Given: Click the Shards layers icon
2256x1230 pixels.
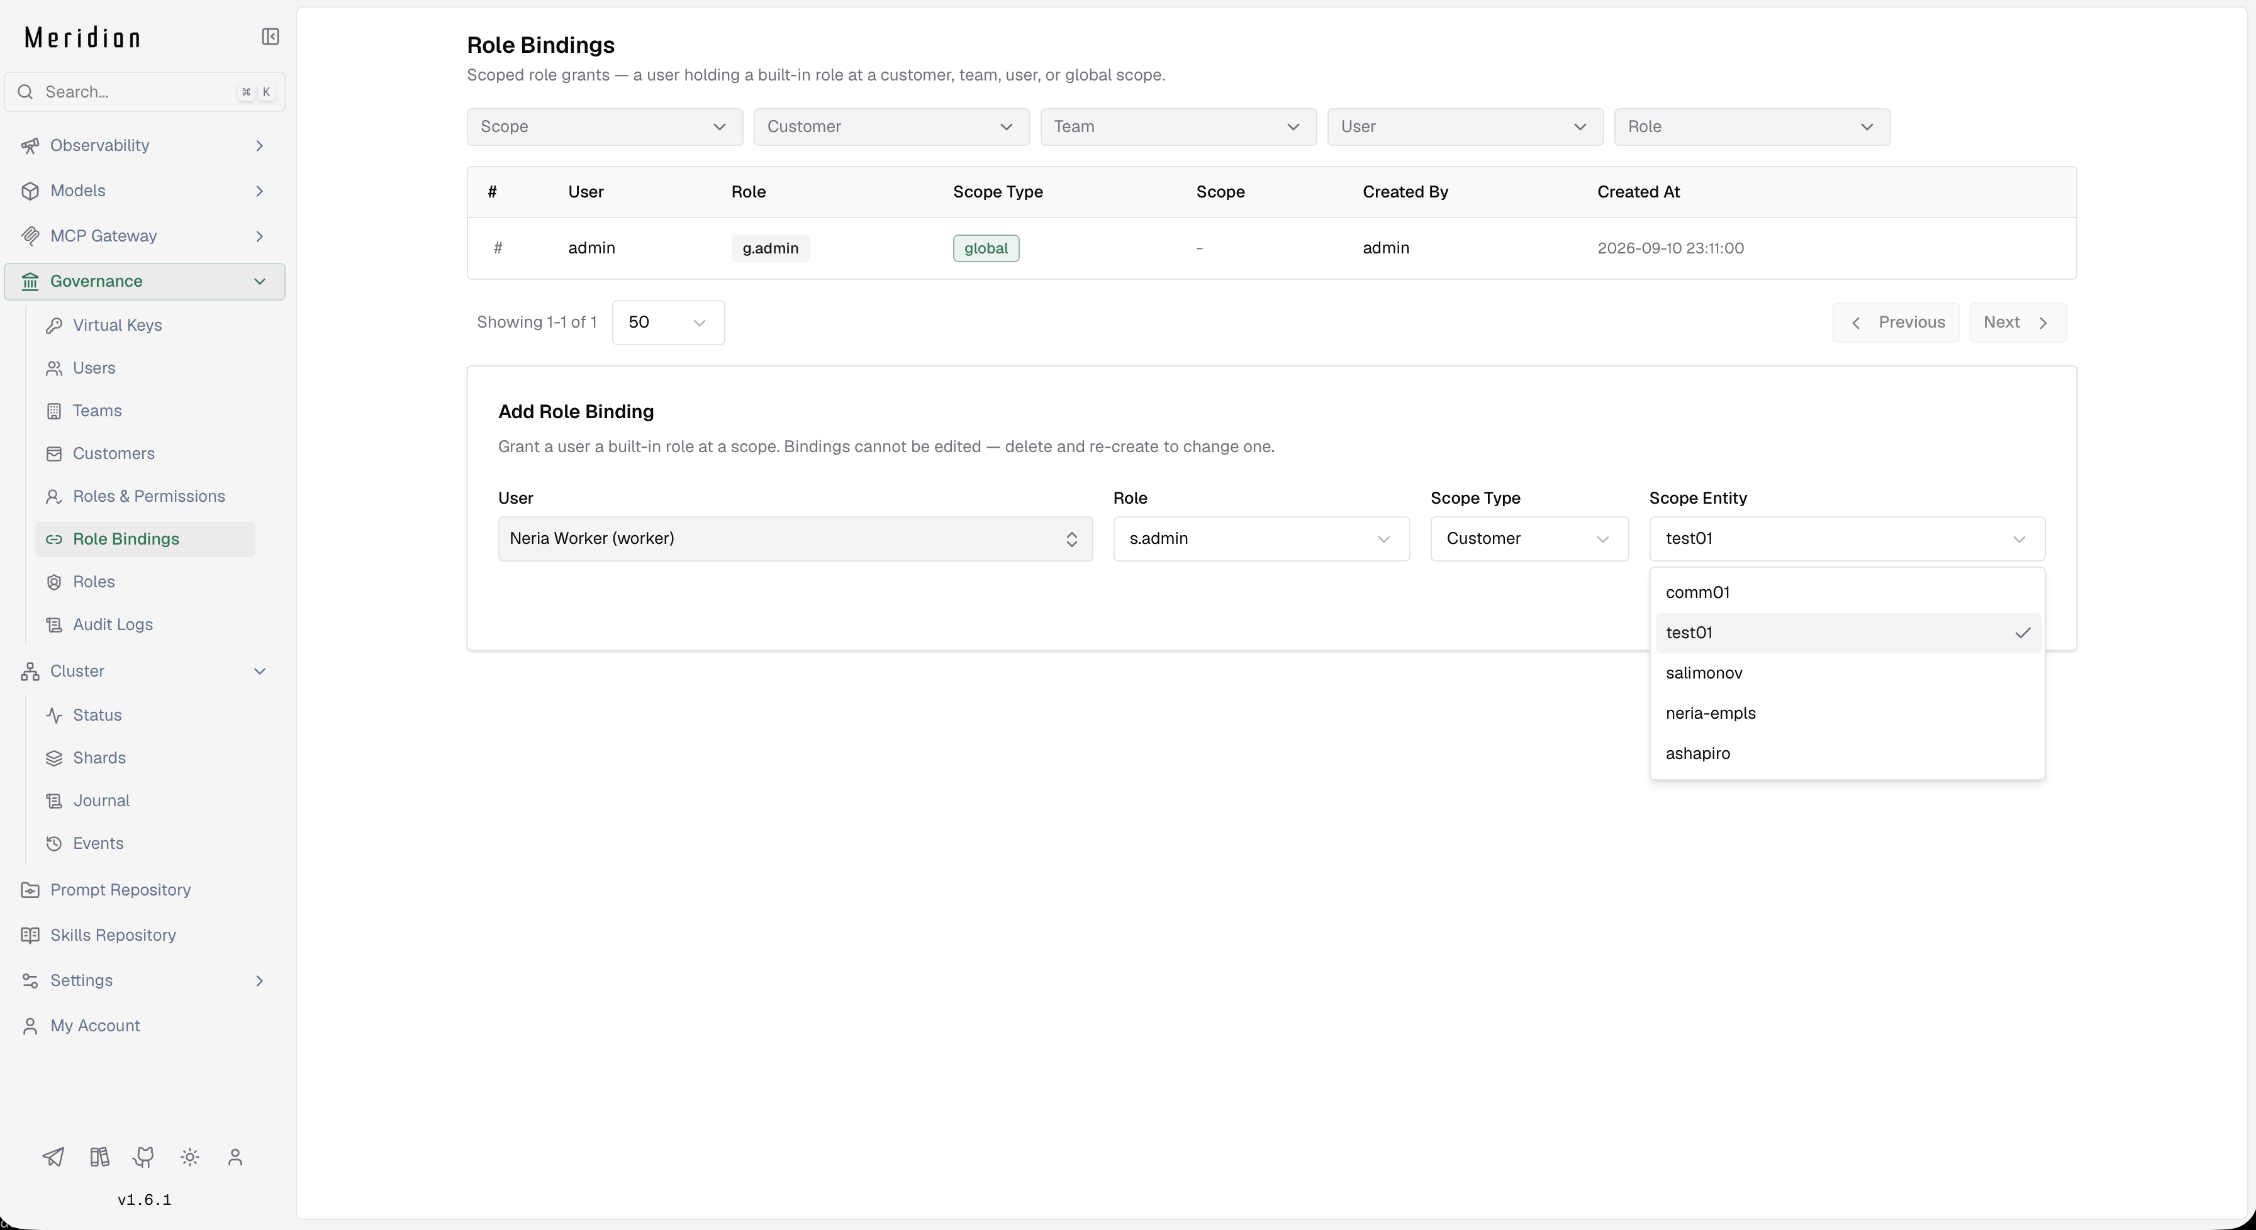Looking at the screenshot, I should click(x=54, y=758).
